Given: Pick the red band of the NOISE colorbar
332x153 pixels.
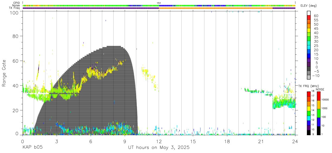Looking at the screenshot, I should (318, 96).
